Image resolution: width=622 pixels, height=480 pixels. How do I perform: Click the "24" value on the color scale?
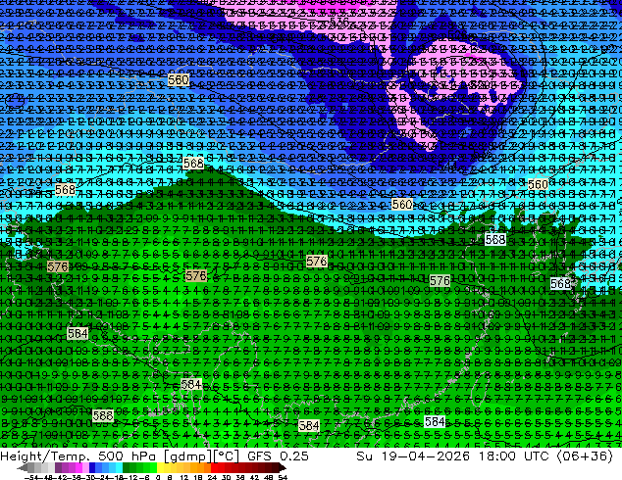pos(212,477)
